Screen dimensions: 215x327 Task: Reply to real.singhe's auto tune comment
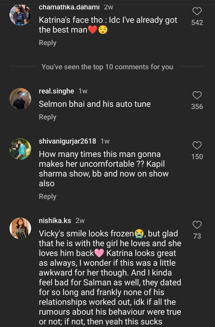47,117
